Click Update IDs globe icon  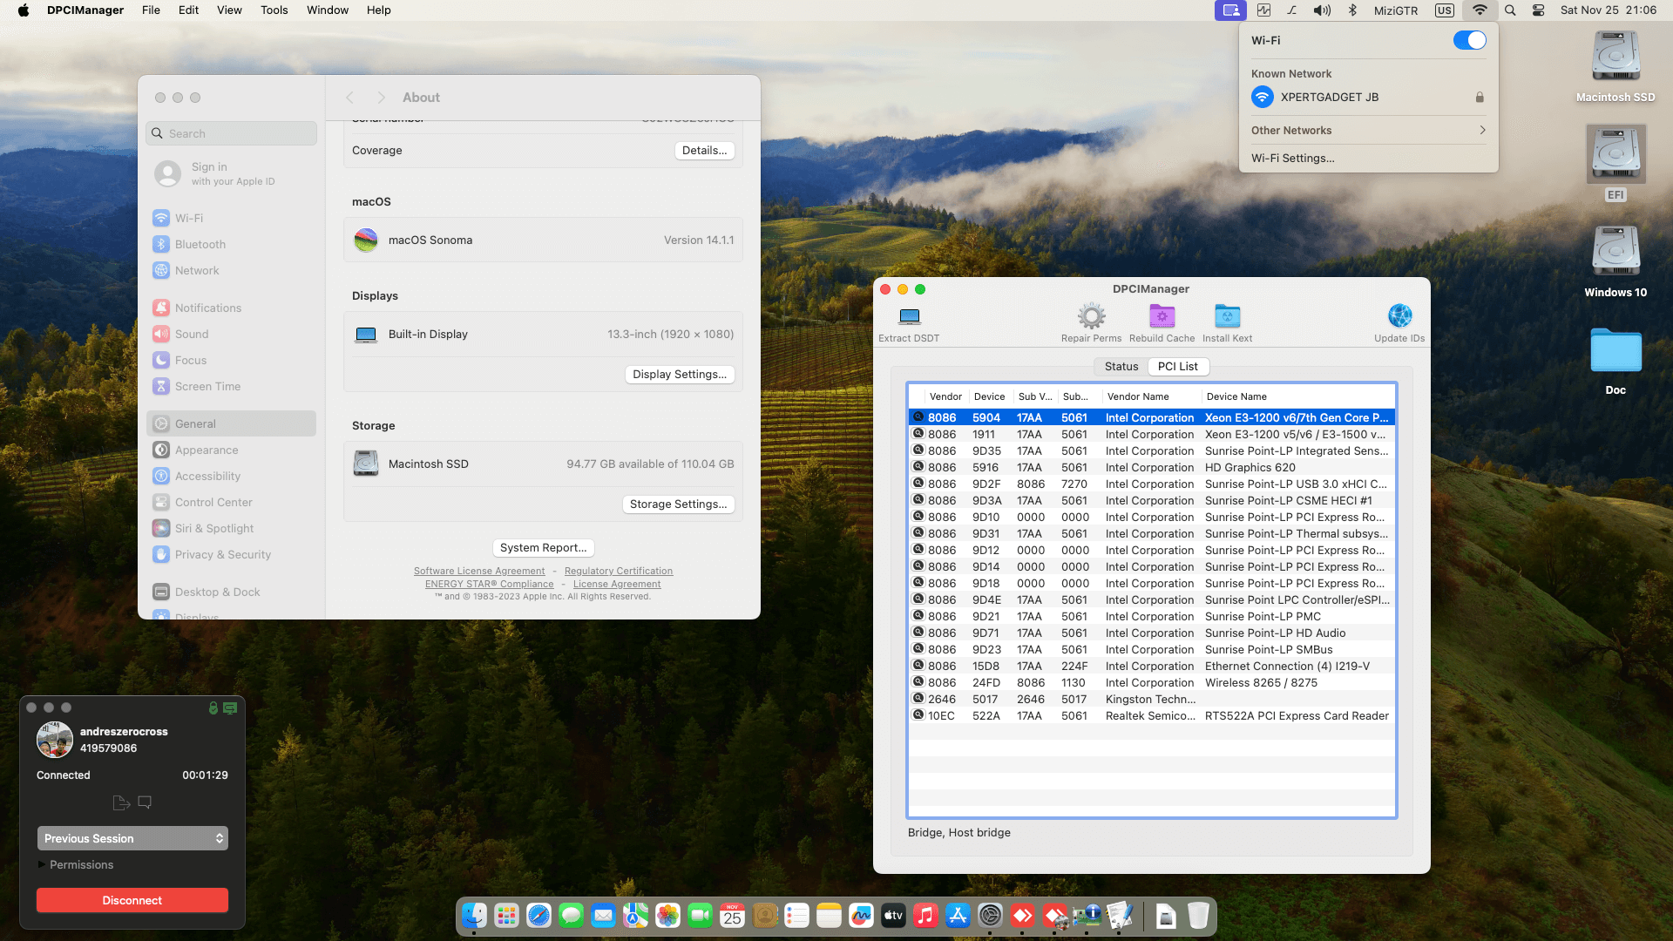click(1399, 316)
